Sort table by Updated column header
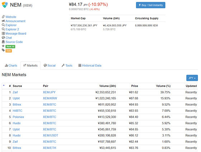Image resolution: width=201 pixels, height=152 pixels. tap(191, 86)
